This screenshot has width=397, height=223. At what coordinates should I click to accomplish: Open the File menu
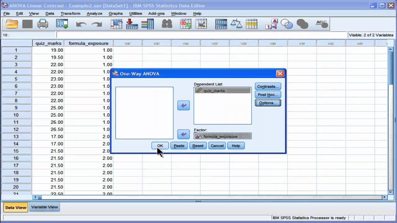coord(7,14)
